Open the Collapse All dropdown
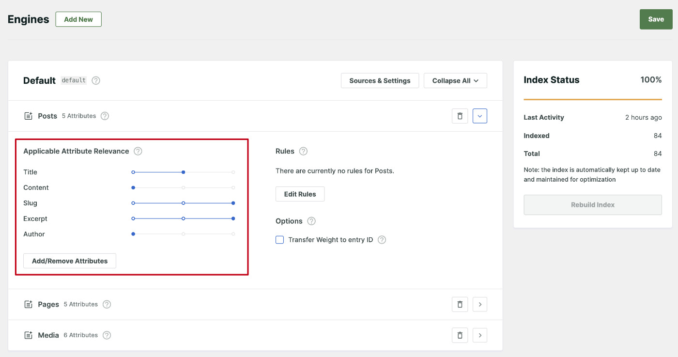 [455, 80]
